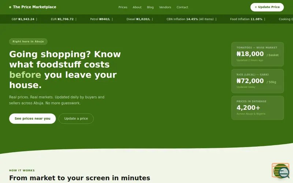Click heading From market to your screen
Viewport: 293px width, 183px height.
[x=79, y=178]
